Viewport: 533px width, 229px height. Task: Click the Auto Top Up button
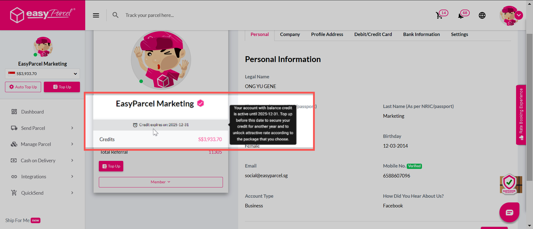[23, 87]
